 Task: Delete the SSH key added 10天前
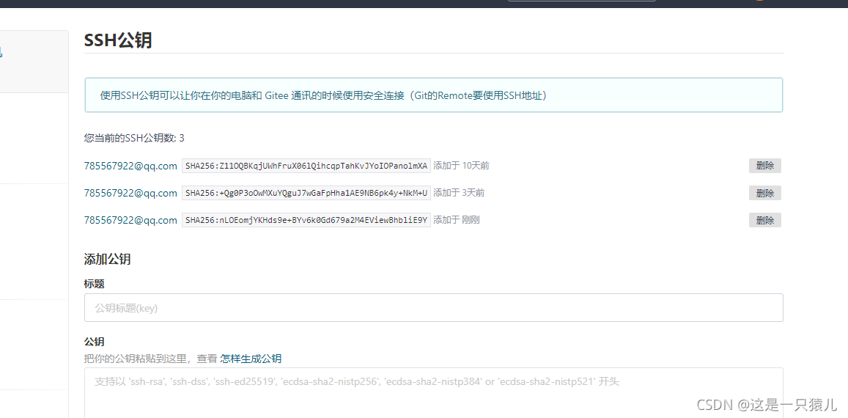coord(764,166)
